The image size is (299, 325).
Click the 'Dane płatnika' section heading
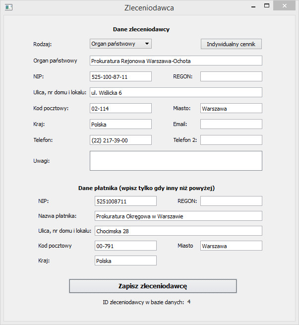tap(146, 188)
